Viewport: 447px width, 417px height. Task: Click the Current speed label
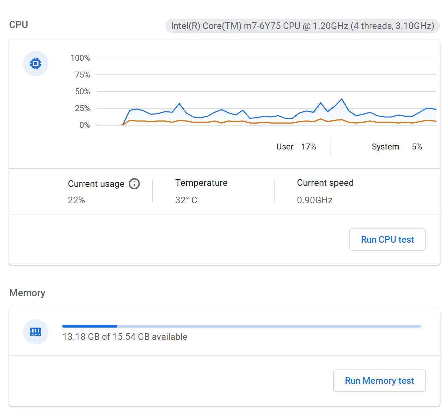pyautogui.click(x=325, y=183)
